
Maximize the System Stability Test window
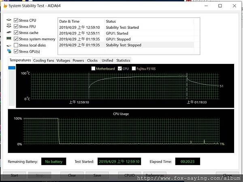tap(220, 6)
